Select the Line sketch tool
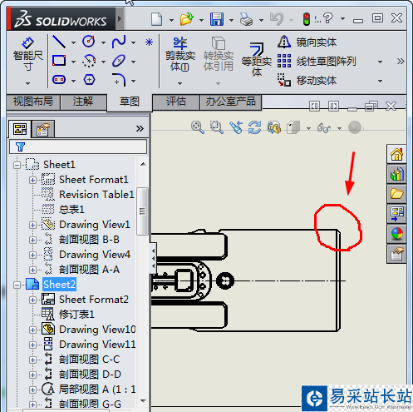Viewport: 413px width, 412px height. [59, 42]
